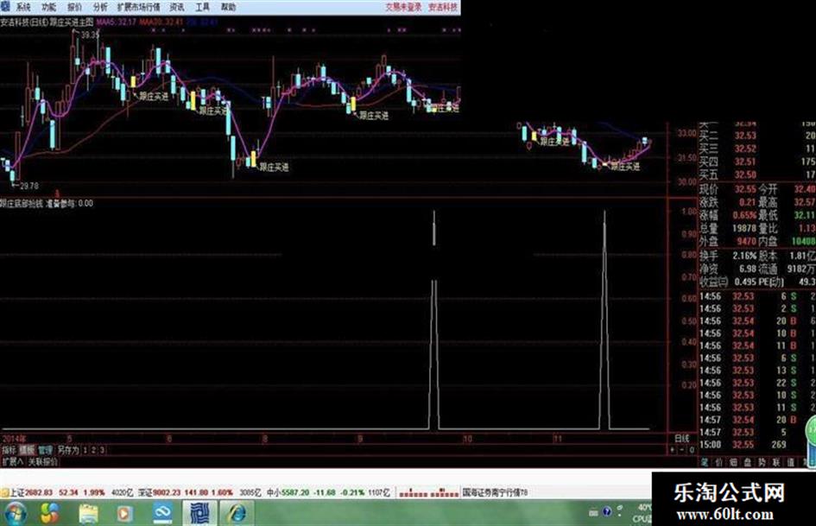Click the 深证 index in the status bar
The image size is (816, 526).
145,492
